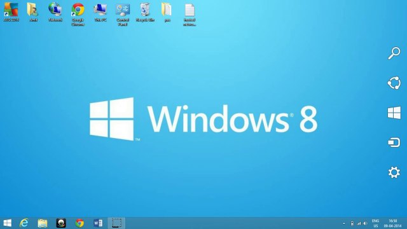Select the Network desktop icon
The width and height of the screenshot is (407, 229).
pos(55,12)
